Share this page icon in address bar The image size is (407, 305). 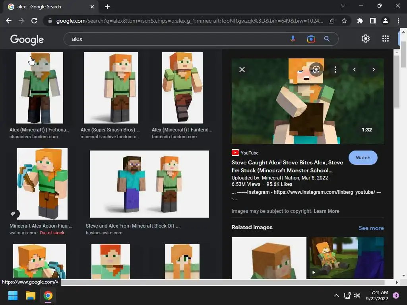[x=331, y=21]
